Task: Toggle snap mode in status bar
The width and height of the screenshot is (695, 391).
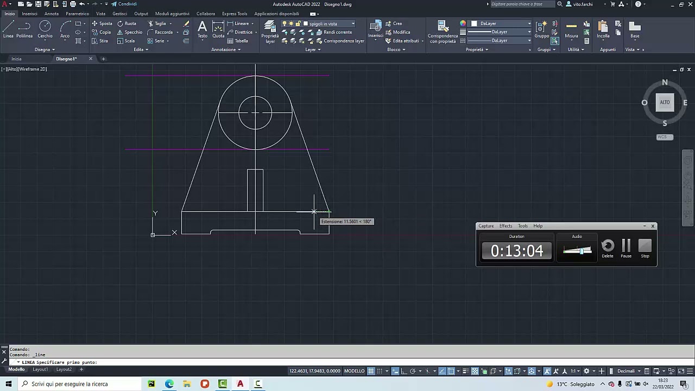Action: (380, 371)
